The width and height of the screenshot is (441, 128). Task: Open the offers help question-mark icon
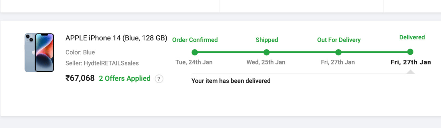pyautogui.click(x=159, y=79)
